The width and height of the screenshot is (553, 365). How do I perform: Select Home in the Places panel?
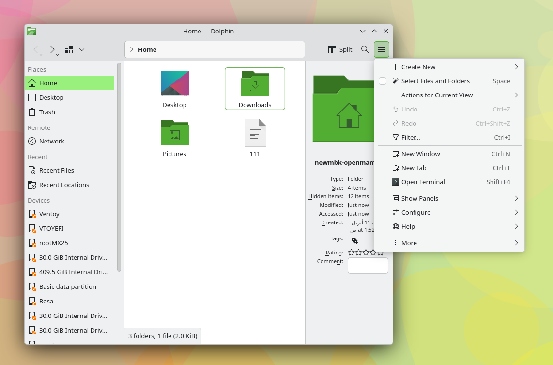coord(69,83)
